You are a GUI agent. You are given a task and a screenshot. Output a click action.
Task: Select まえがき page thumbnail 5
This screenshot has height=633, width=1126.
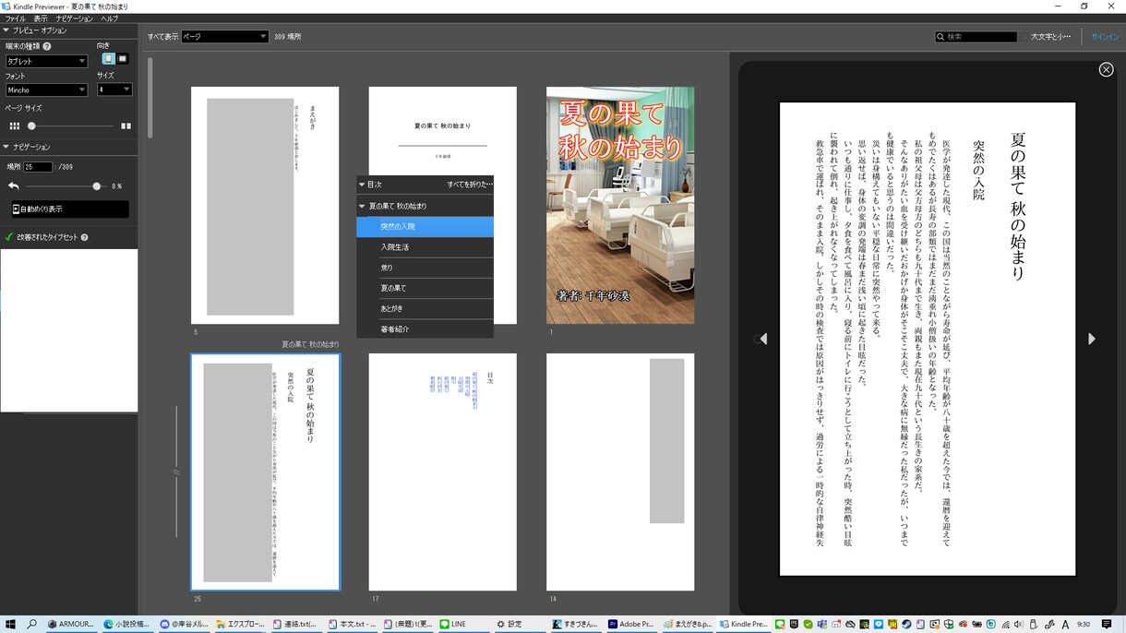click(265, 206)
